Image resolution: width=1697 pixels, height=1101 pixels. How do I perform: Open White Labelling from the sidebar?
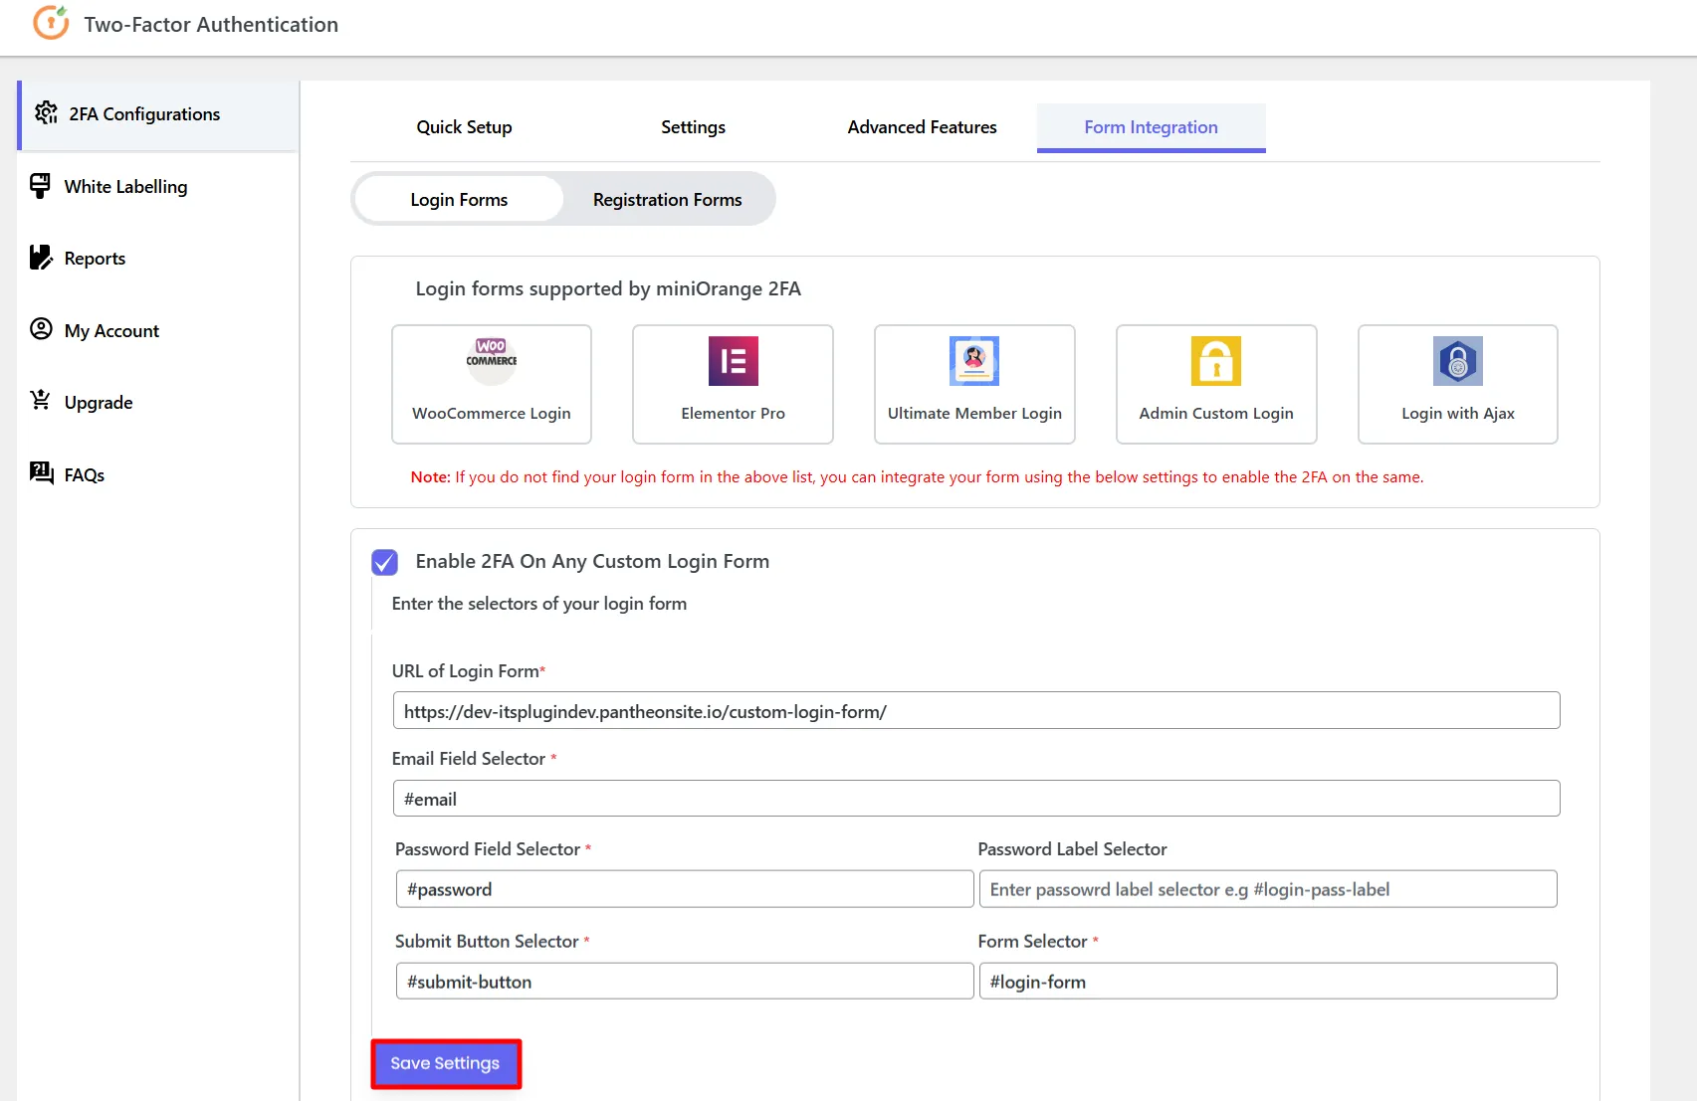[x=125, y=187]
